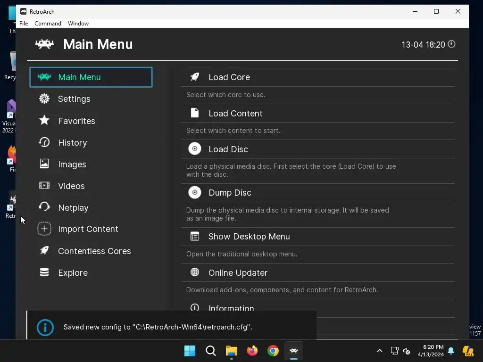Image resolution: width=483 pixels, height=362 pixels.
Task: Click 'Open the traditional desktop menu.' text
Action: [242, 254]
